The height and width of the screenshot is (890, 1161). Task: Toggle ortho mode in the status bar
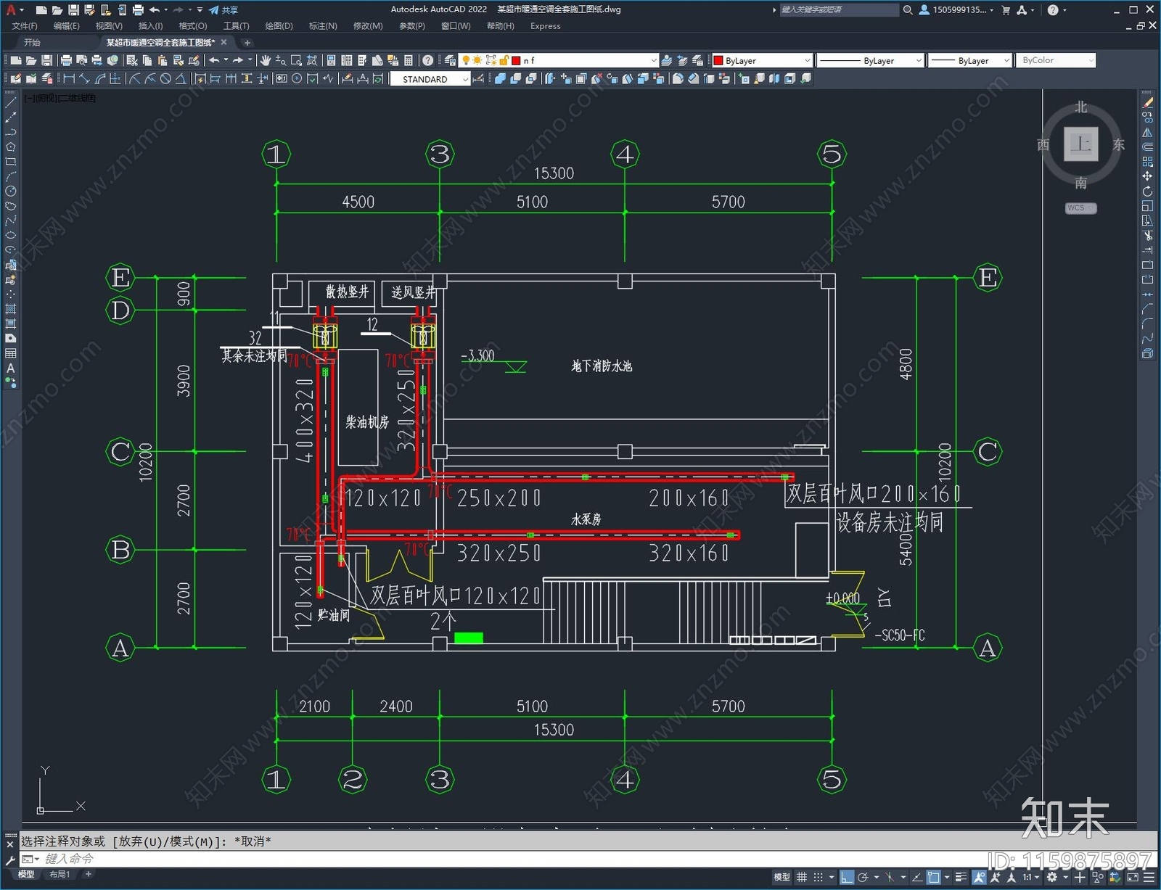tap(847, 877)
